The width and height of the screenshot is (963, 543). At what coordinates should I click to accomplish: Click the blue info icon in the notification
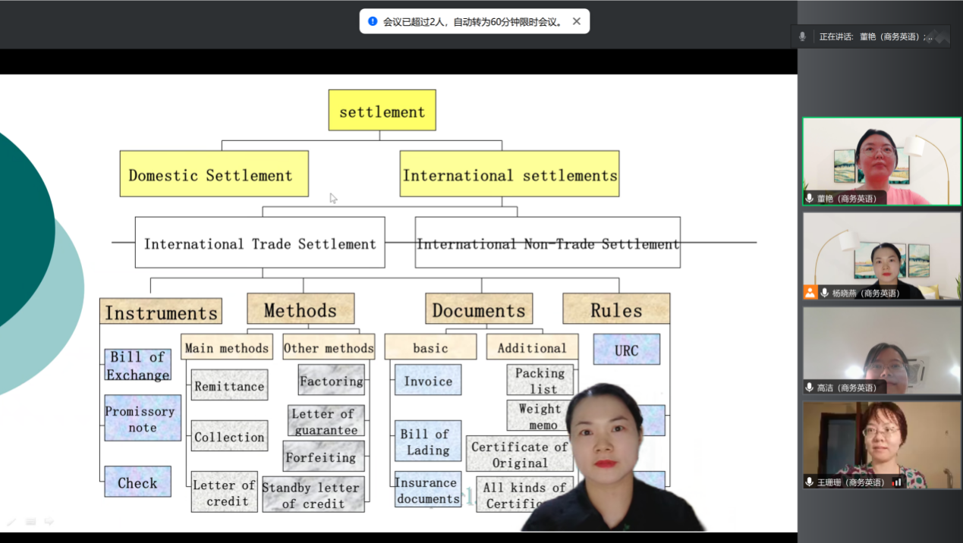coord(373,21)
